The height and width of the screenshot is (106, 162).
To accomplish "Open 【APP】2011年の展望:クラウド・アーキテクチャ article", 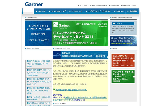I will point(39,82).
